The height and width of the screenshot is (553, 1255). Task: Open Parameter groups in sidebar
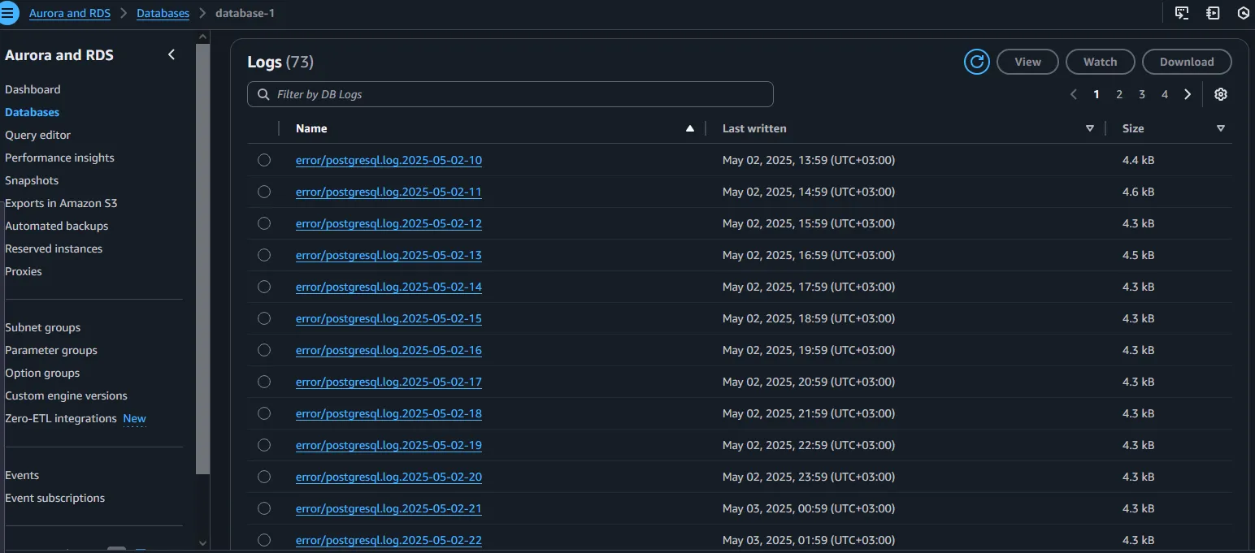click(51, 350)
